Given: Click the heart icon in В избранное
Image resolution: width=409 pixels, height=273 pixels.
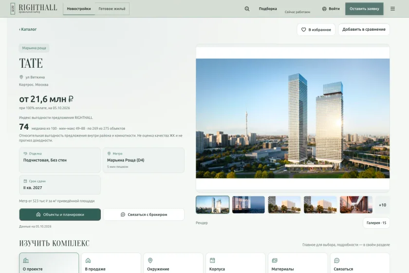Looking at the screenshot, I should (304, 30).
